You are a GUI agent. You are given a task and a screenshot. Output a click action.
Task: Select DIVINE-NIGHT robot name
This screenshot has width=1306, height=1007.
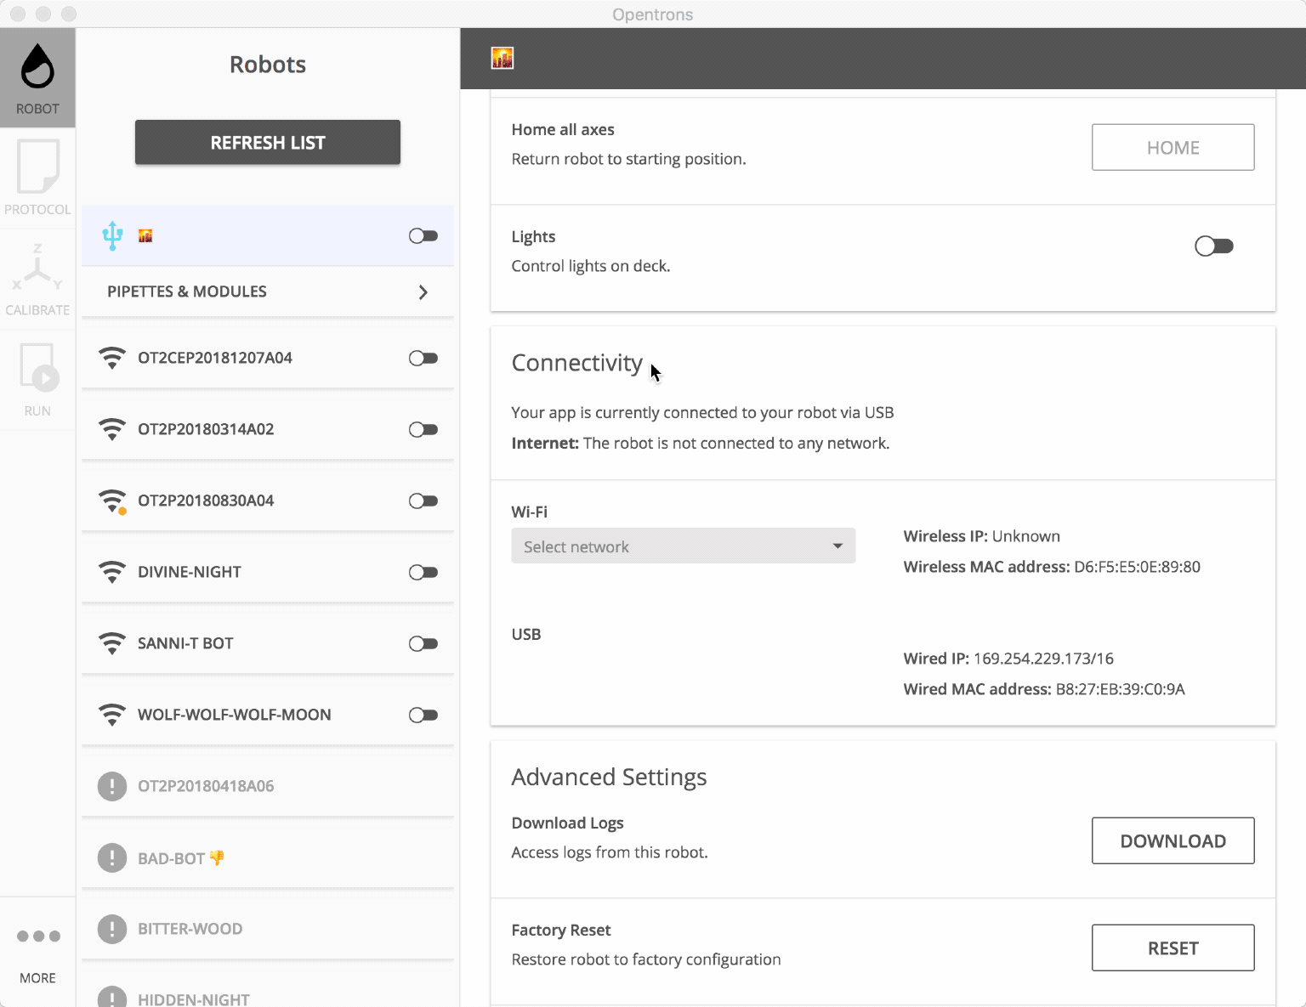(x=190, y=572)
